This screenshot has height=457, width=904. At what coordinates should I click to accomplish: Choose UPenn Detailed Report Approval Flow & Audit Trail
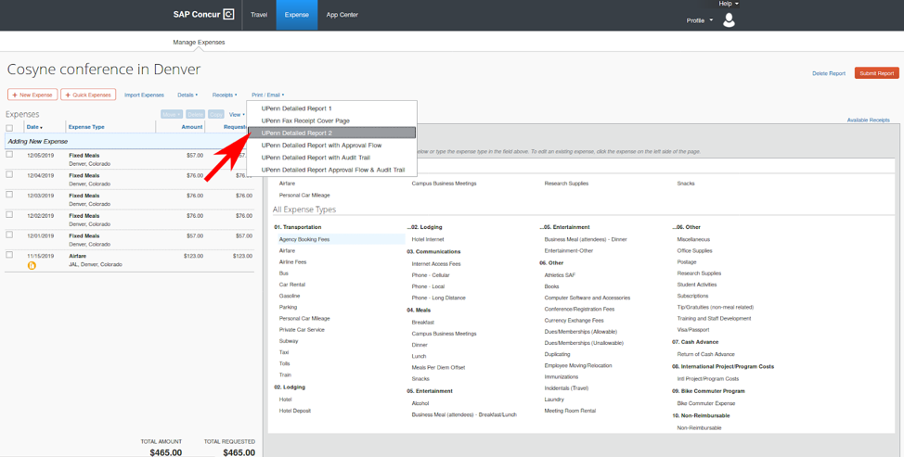(331, 170)
